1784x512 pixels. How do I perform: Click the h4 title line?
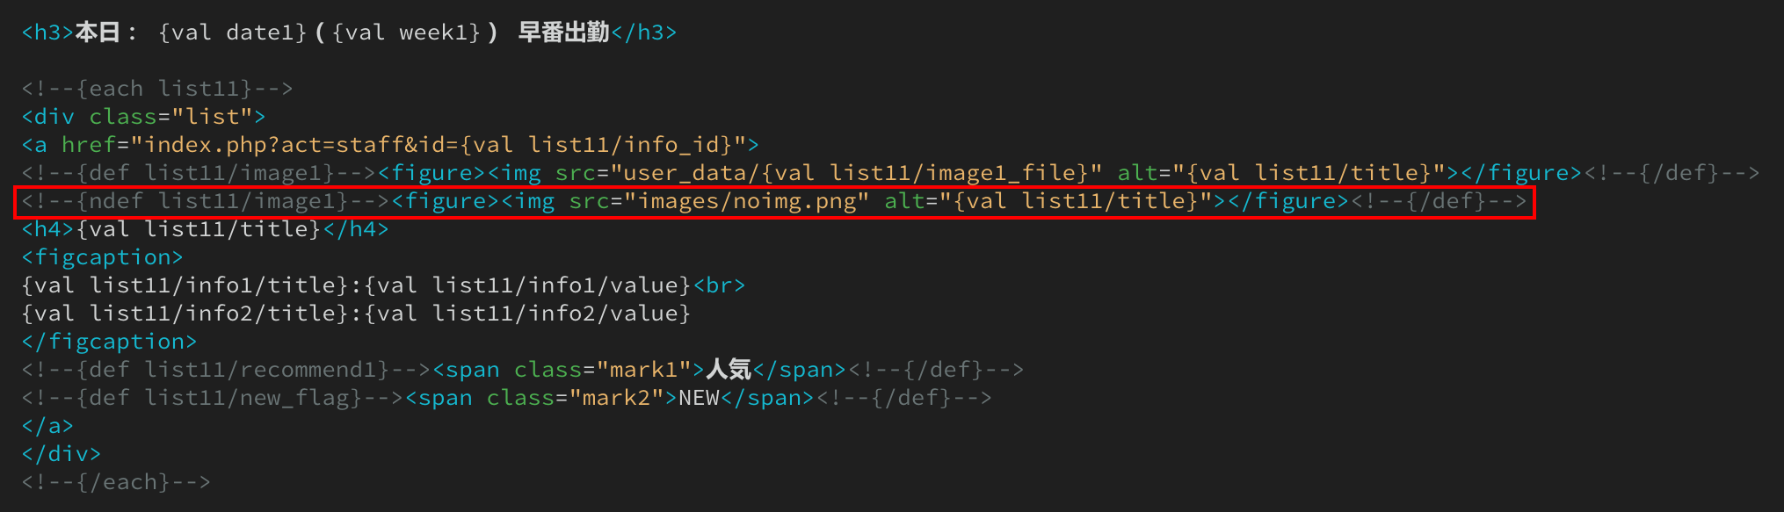click(205, 229)
